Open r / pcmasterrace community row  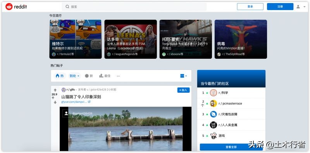click(x=231, y=104)
